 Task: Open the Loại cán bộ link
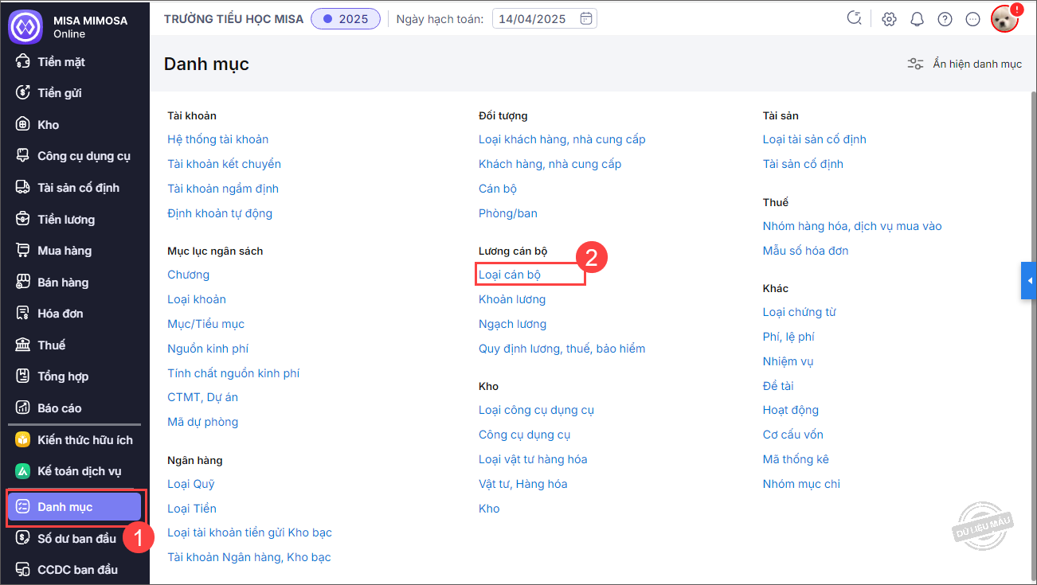coord(510,275)
